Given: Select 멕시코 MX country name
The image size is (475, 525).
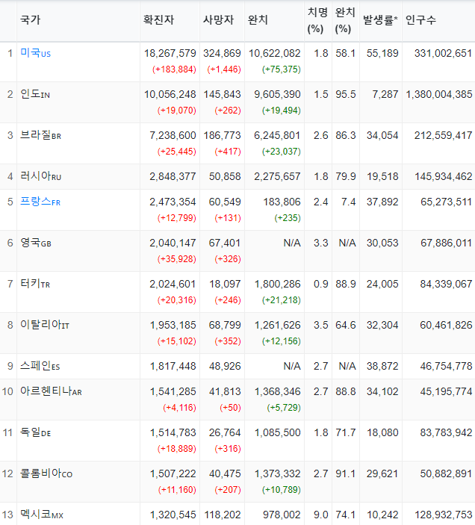Looking at the screenshot, I should click(x=42, y=515).
